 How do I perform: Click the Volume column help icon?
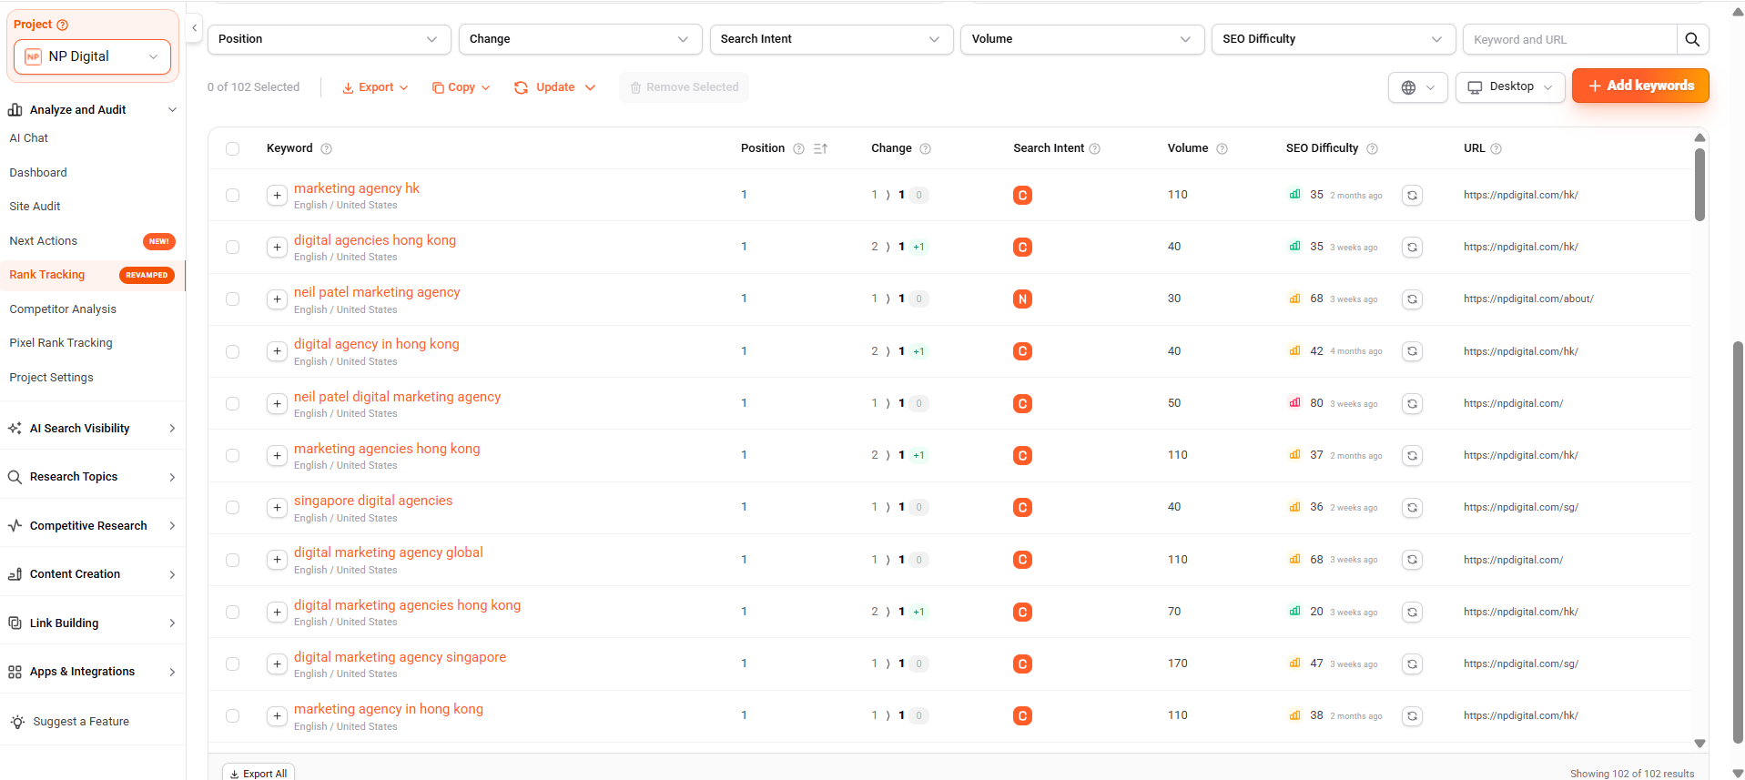[x=1223, y=149]
